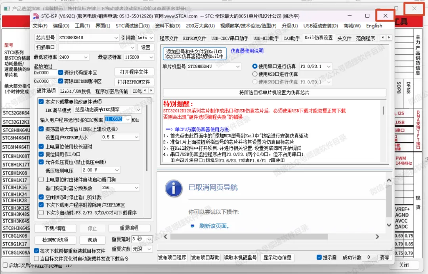Switch to Link1/U8W脱机 tab

[75, 91]
